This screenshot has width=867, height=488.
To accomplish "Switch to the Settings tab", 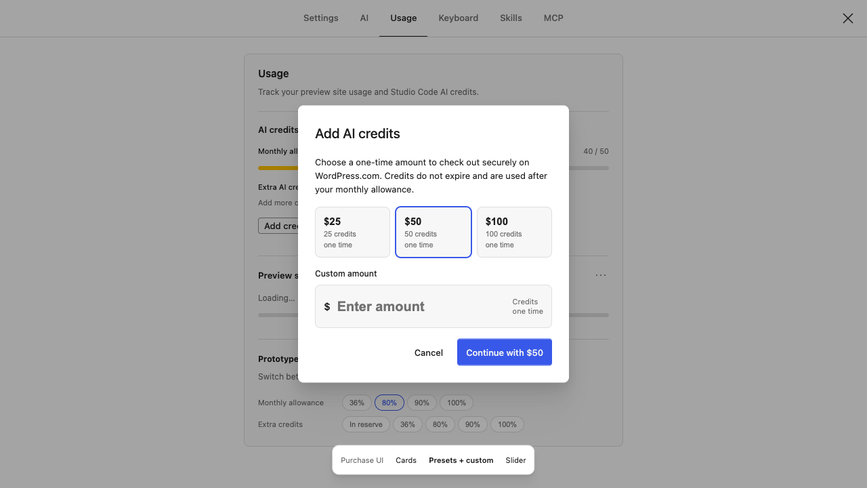I will (x=321, y=18).
